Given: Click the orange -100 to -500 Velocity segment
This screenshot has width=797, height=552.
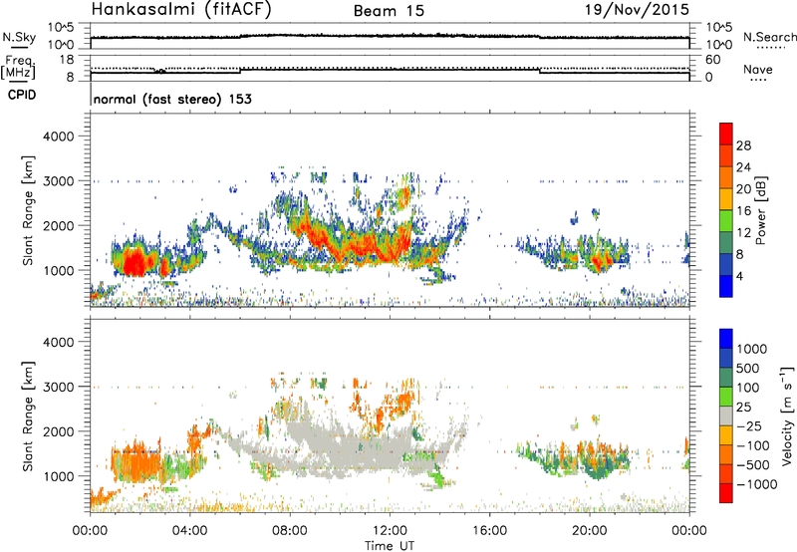Looking at the screenshot, I should click(x=726, y=454).
